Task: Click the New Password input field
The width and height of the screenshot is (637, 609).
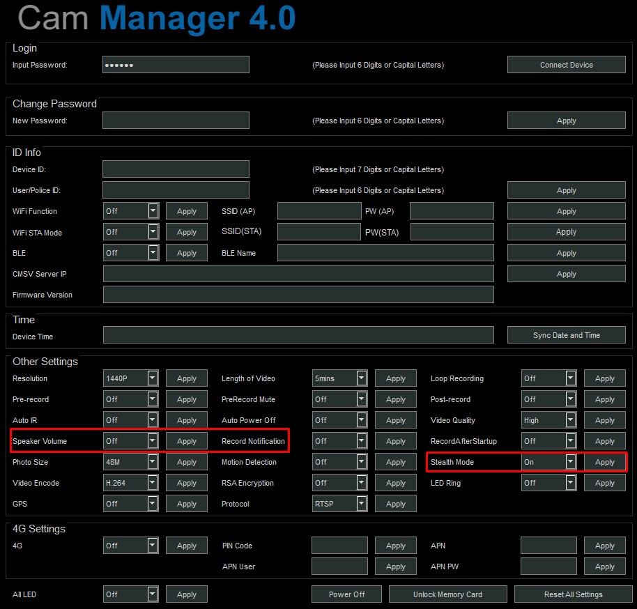Action: click(x=176, y=121)
